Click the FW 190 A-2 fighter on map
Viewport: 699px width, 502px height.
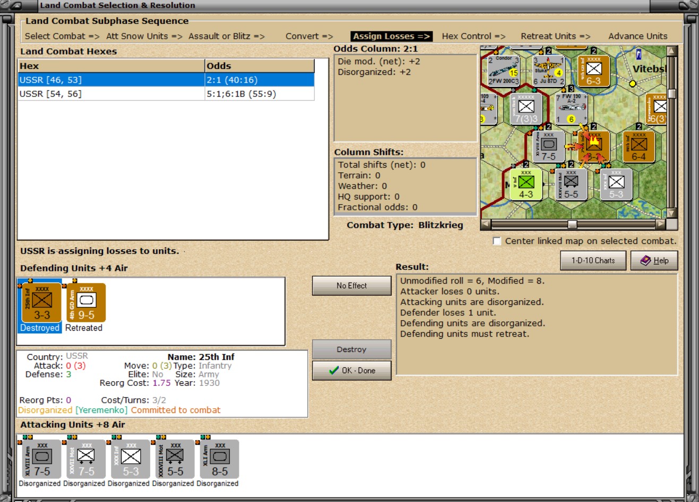(571, 109)
